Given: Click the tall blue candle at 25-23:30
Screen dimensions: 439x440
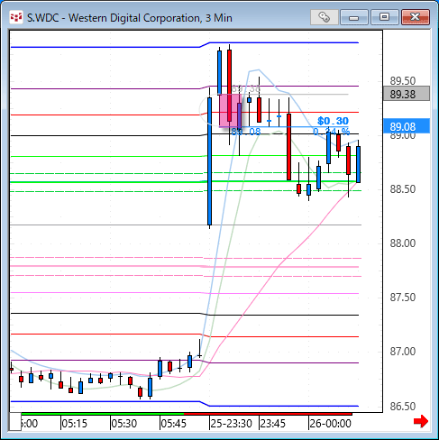Looking at the screenshot, I should pyautogui.click(x=209, y=160).
